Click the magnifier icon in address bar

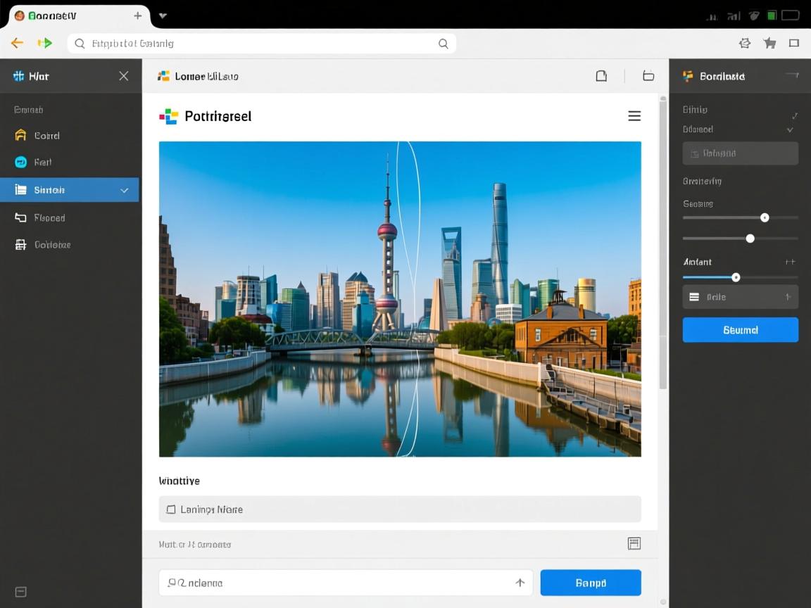[444, 44]
